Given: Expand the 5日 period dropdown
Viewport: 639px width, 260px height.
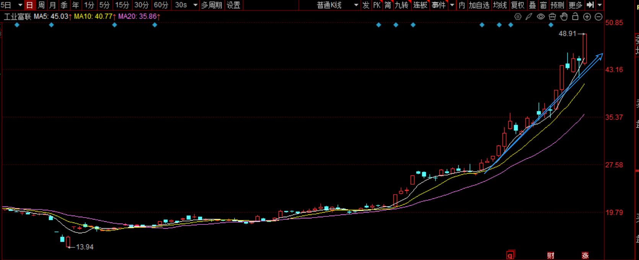Looking at the screenshot, I should click(20, 5).
